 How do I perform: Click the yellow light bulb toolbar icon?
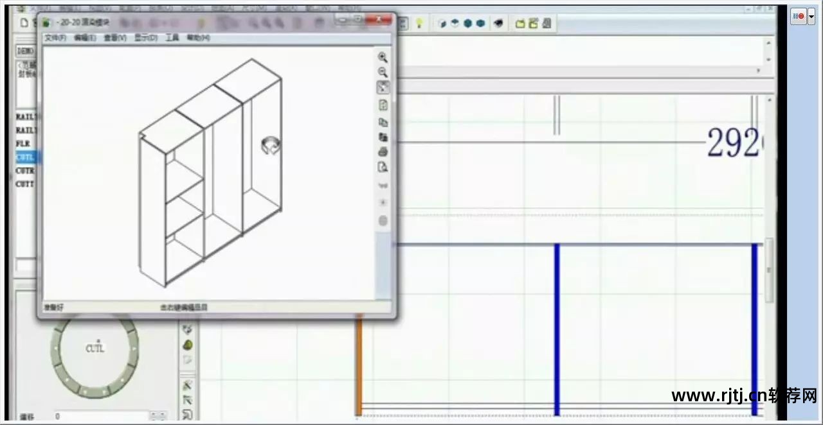(x=419, y=23)
